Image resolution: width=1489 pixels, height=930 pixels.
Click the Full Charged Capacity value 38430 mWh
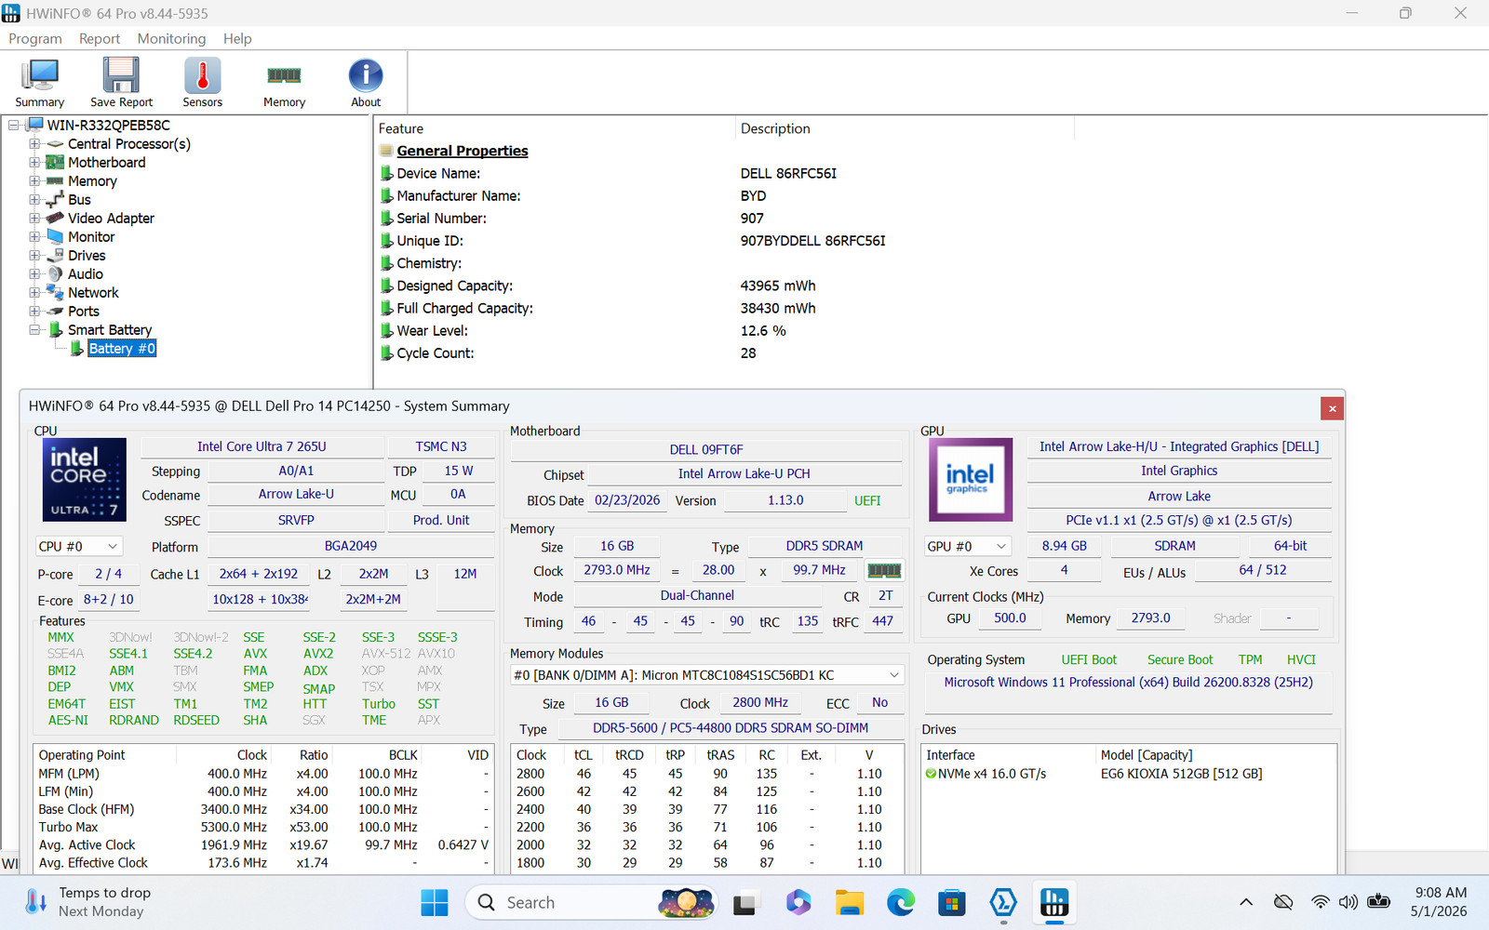pyautogui.click(x=778, y=308)
